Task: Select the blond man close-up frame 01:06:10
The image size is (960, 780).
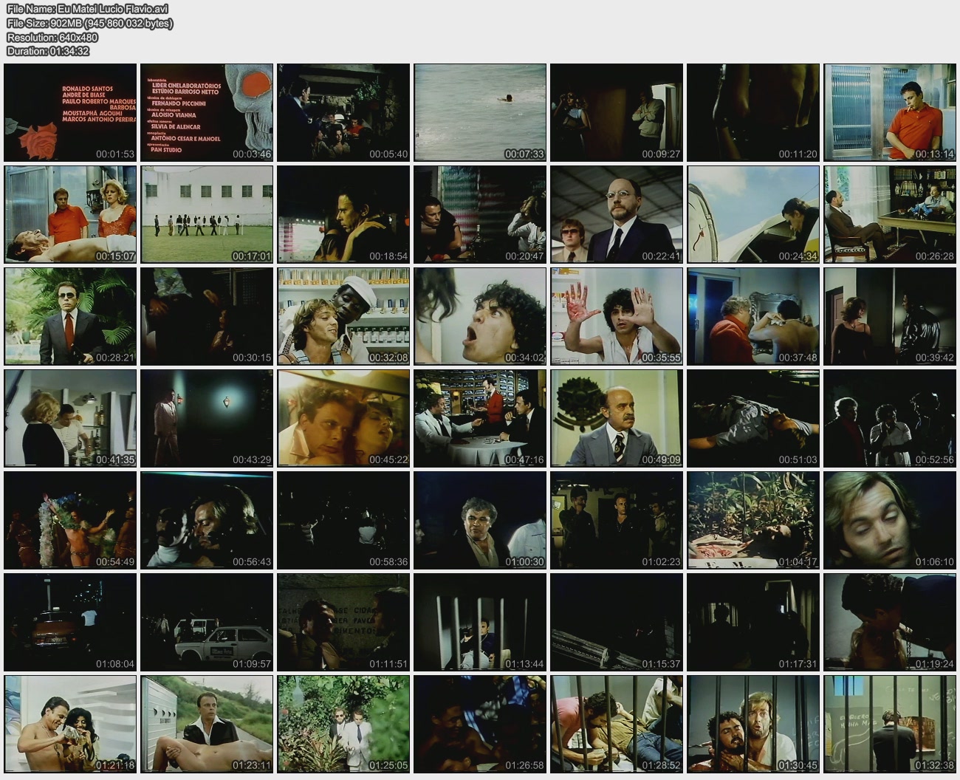Action: [890, 520]
